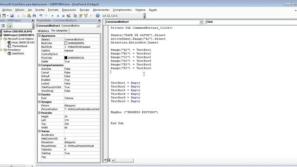Click the Selection.EntireRow.Insert code line
This screenshot has width=297, height=167.
click(x=135, y=43)
